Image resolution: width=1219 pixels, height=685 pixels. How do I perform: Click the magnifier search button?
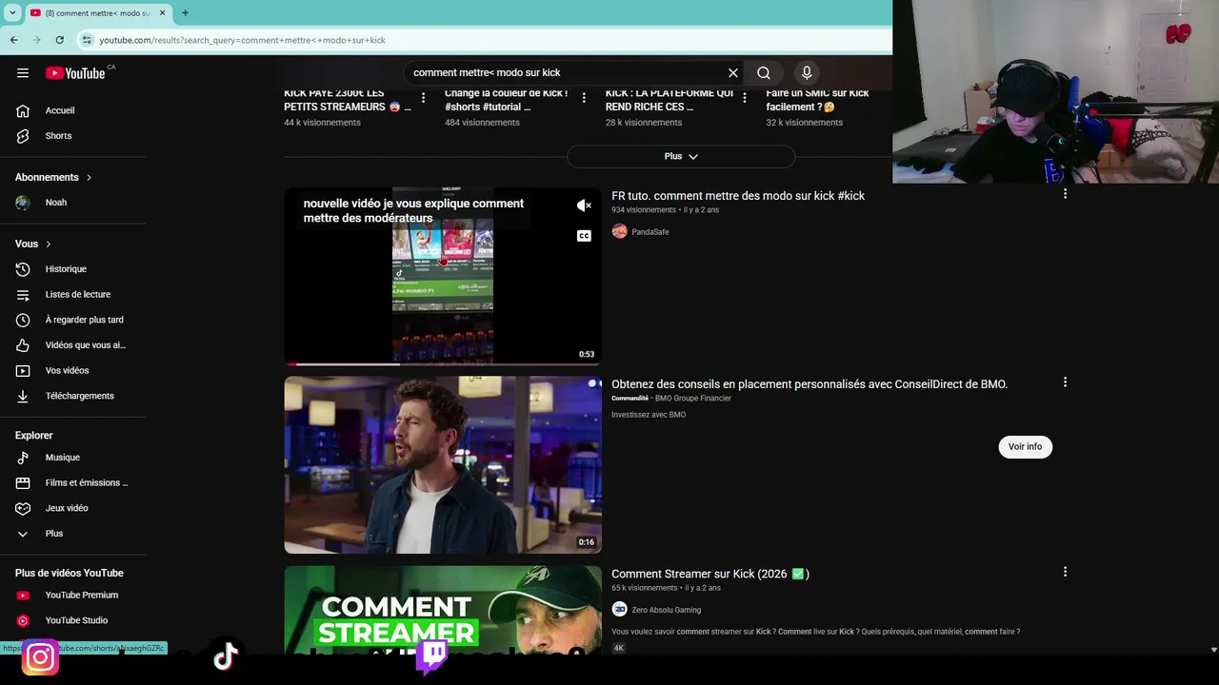(x=764, y=72)
